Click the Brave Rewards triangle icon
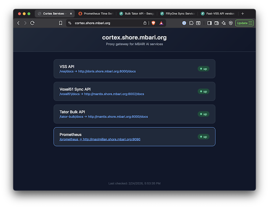269x208 pixels. (x=161, y=23)
